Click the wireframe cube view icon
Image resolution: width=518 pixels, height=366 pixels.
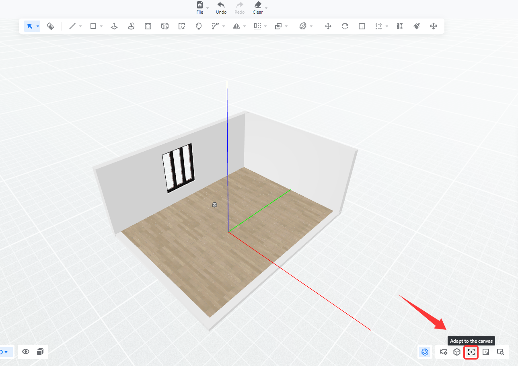coord(457,352)
